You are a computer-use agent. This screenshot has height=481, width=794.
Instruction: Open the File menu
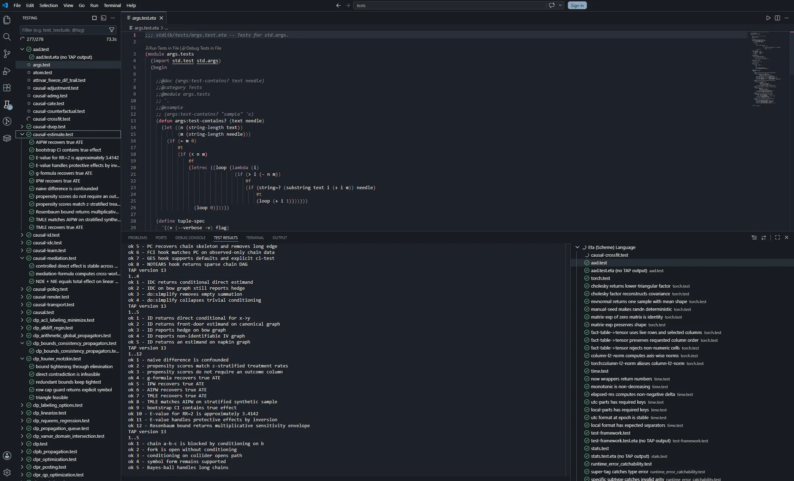pyautogui.click(x=17, y=5)
